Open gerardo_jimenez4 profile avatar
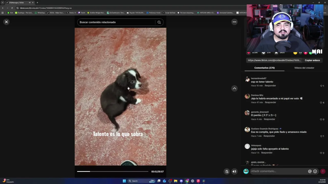The height and width of the screenshot is (184, 328). [x=247, y=113]
